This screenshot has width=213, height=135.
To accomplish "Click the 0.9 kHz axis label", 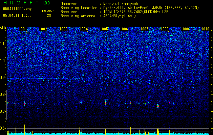I will click(x=3, y=78).
